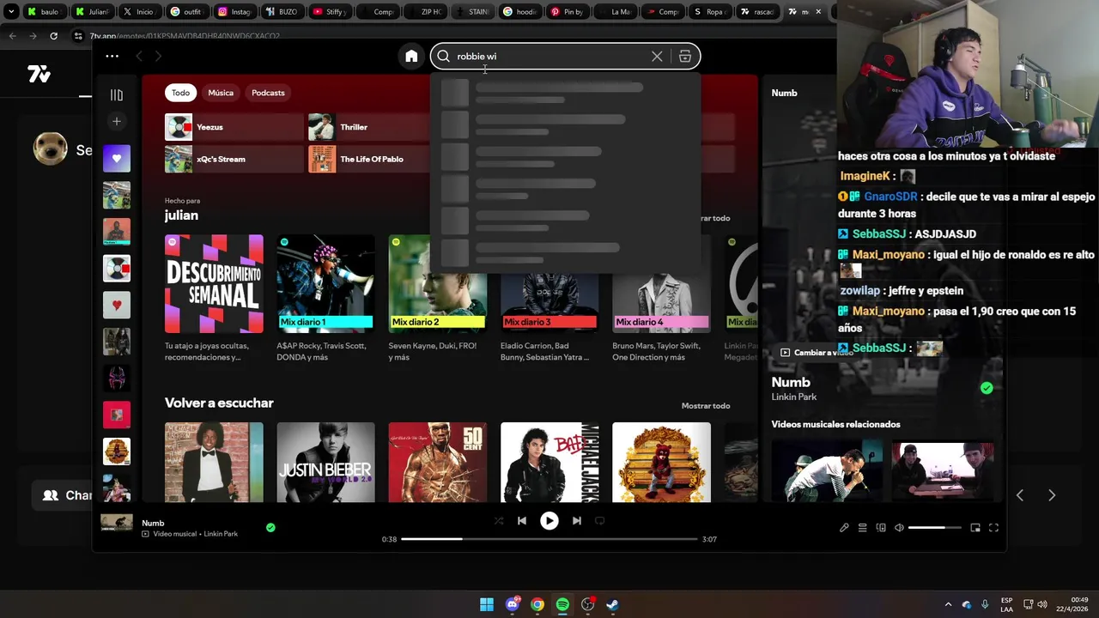The image size is (1099, 618).
Task: Open Liked Songs purple heart tile
Action: (117, 159)
